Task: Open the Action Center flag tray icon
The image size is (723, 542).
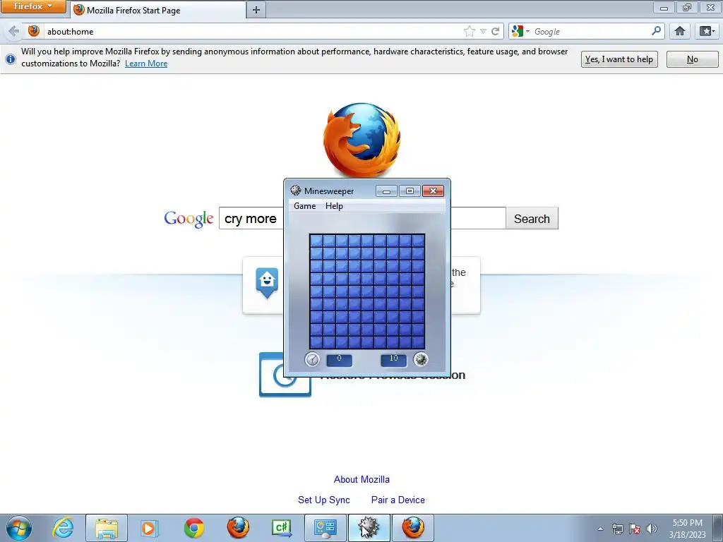Action: [635, 529]
